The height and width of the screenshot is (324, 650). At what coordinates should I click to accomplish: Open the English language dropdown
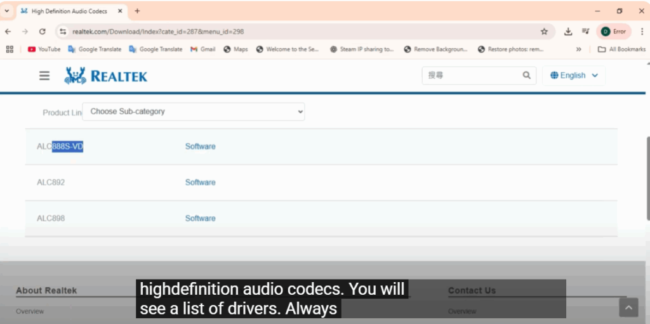tap(574, 75)
